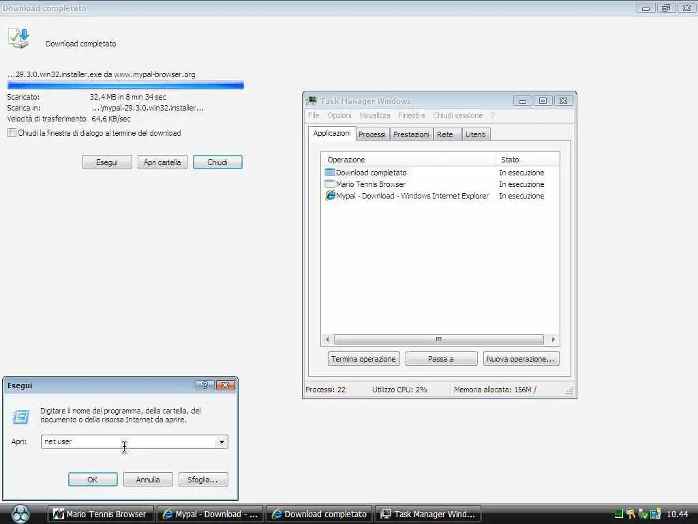
Task: Open the ? help menu in Task Manager
Action: pyautogui.click(x=492, y=115)
